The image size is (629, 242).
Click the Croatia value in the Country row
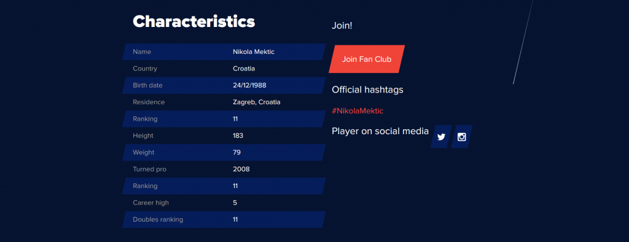[244, 69]
